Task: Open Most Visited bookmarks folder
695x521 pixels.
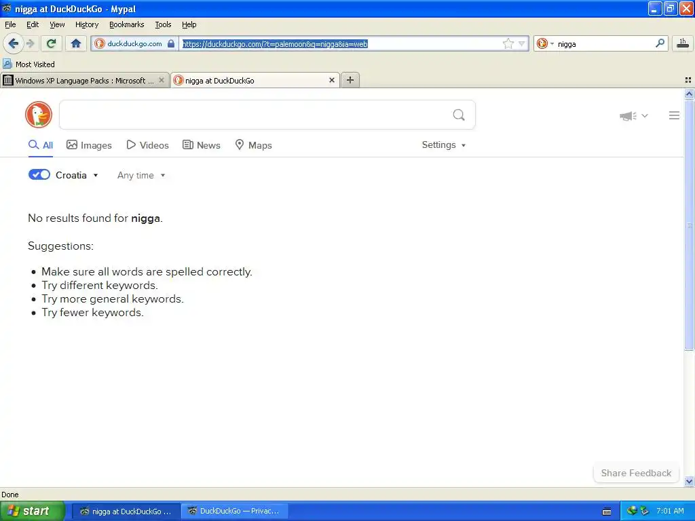Action: [29, 64]
